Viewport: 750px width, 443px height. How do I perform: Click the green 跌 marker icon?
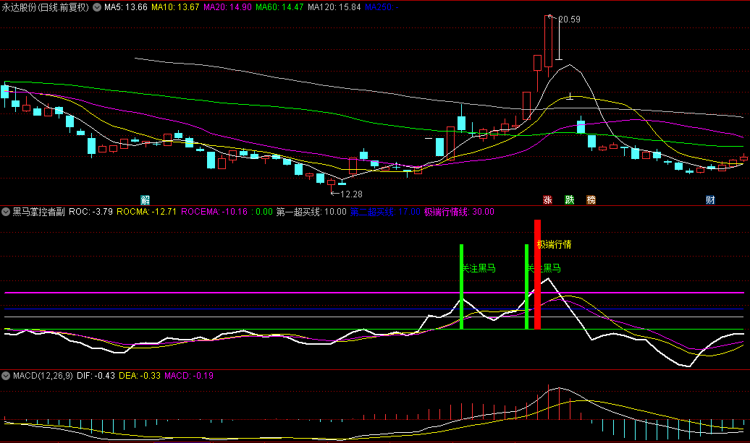[570, 199]
